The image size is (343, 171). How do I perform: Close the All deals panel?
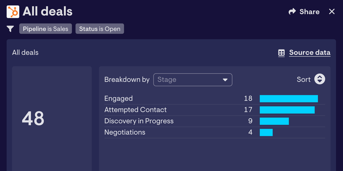coord(332,12)
